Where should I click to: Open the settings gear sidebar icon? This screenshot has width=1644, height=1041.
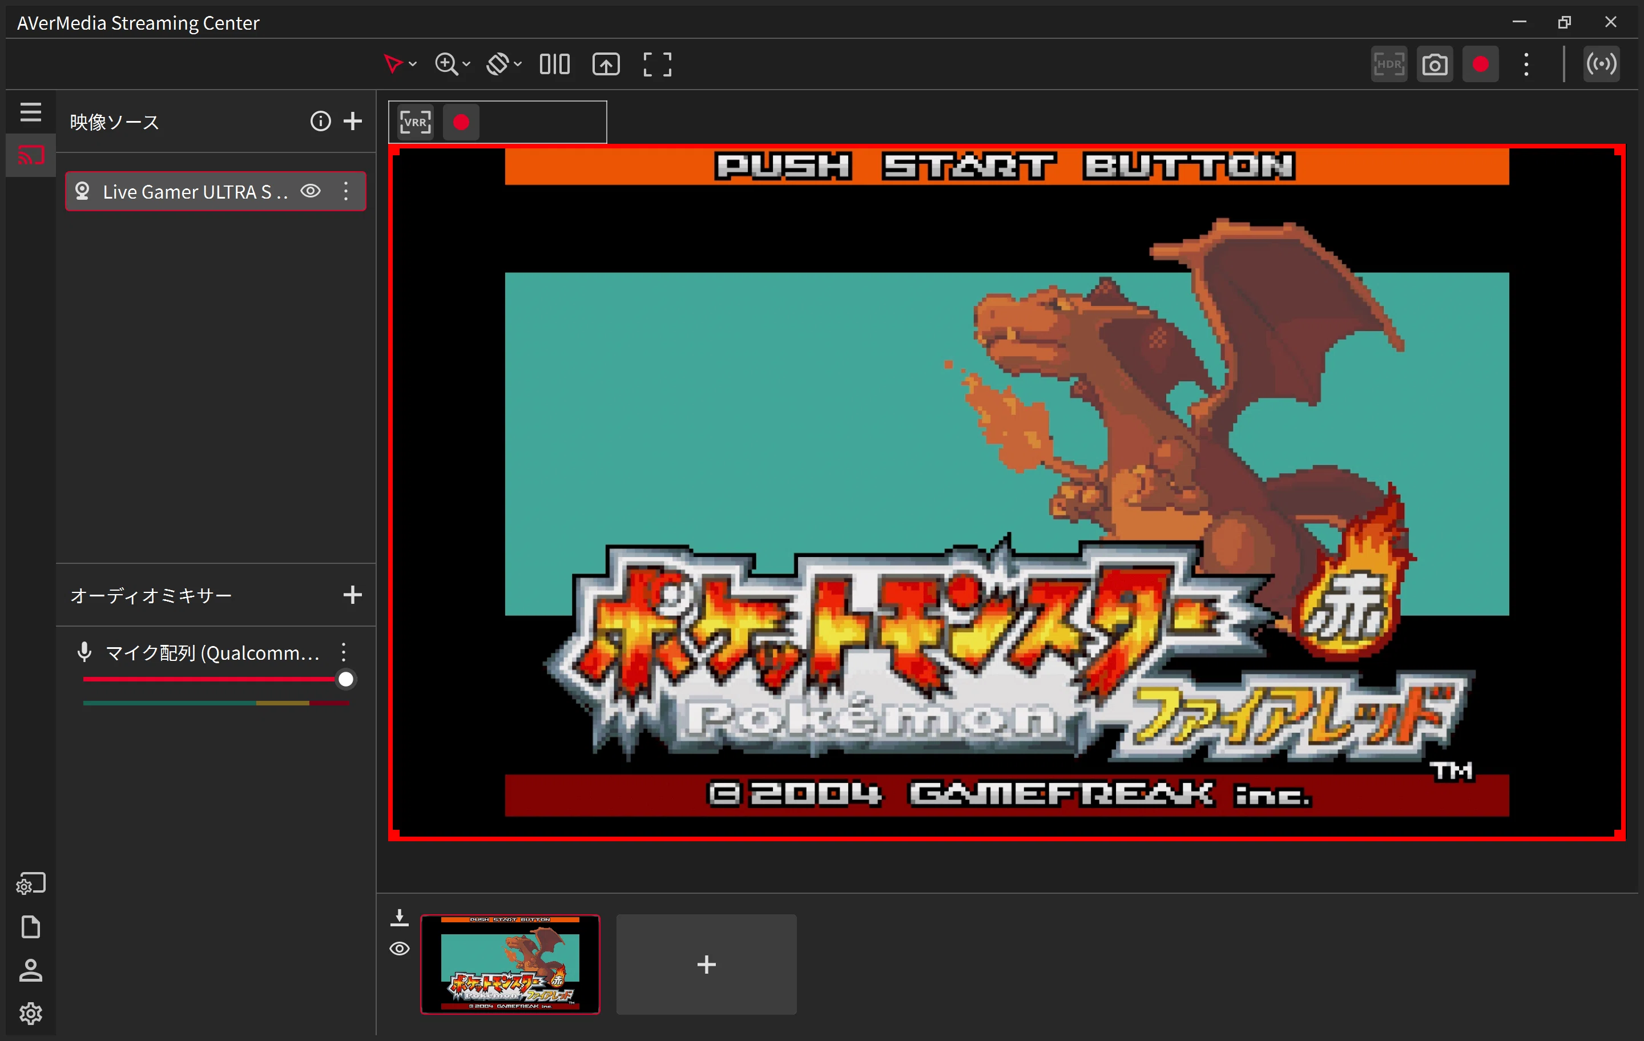[x=31, y=1014]
